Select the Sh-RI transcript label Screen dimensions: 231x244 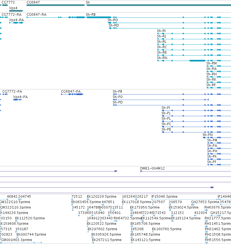coord(161,31)
